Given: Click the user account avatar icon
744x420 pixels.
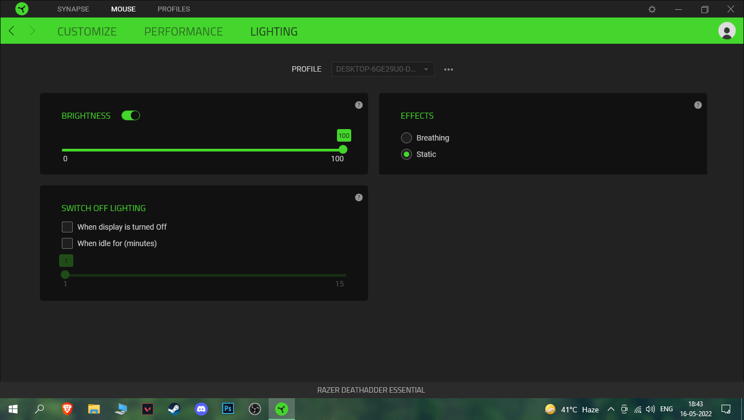Looking at the screenshot, I should pos(726,31).
